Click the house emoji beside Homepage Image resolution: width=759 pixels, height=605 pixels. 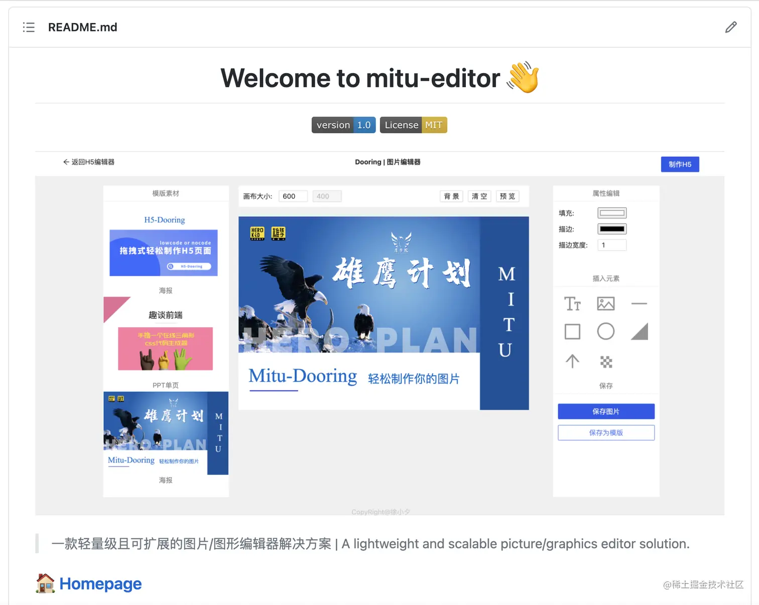[x=45, y=583]
